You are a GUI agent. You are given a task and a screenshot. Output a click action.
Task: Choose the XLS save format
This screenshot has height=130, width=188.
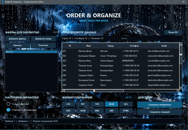[126, 104]
